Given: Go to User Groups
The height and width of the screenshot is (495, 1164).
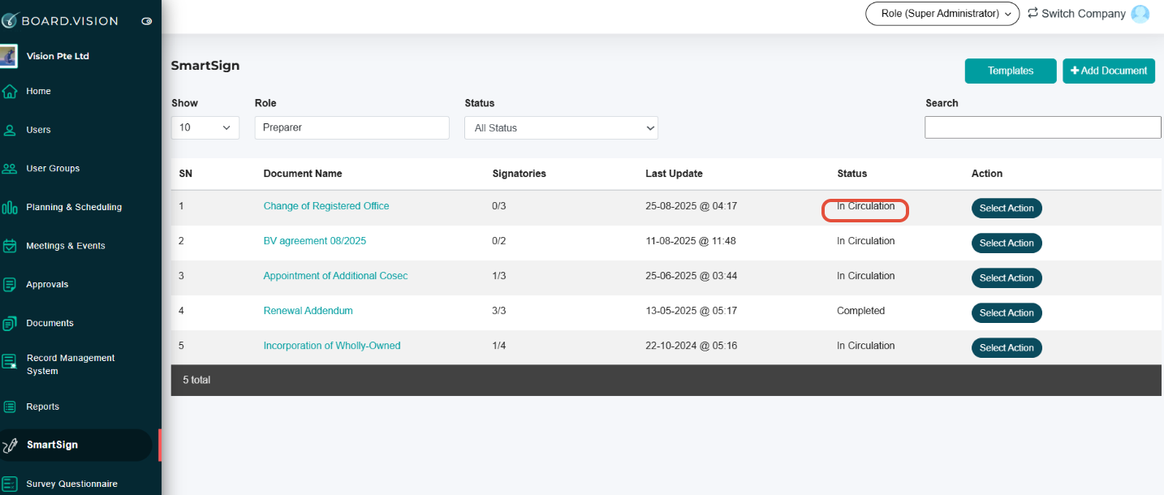Looking at the screenshot, I should pyautogui.click(x=53, y=169).
